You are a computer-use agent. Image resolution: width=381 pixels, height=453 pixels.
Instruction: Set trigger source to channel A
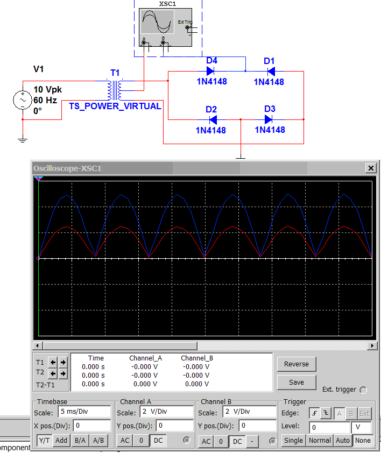(340, 413)
